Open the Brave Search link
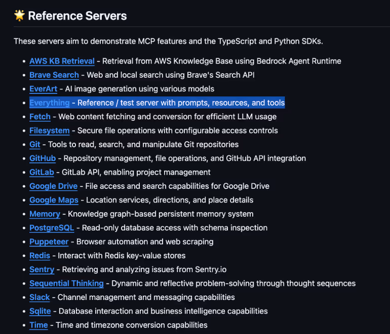The width and height of the screenshot is (390, 334). coord(54,75)
